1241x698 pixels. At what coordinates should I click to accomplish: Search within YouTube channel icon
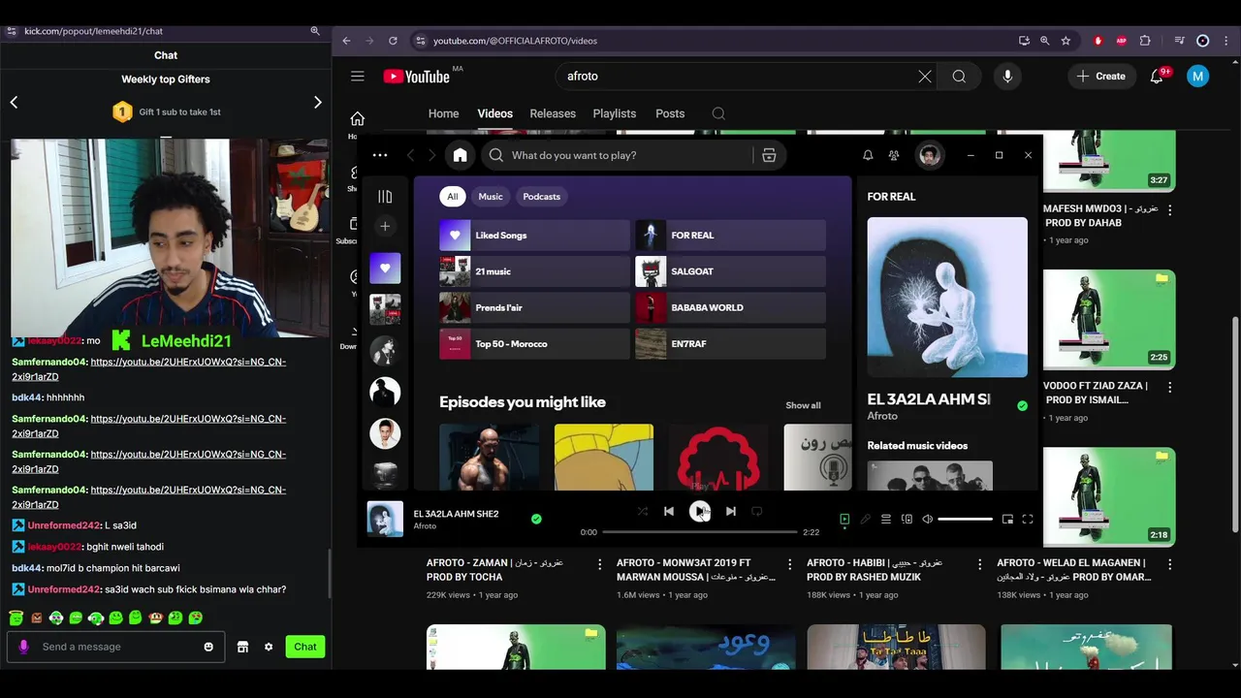pos(718,113)
